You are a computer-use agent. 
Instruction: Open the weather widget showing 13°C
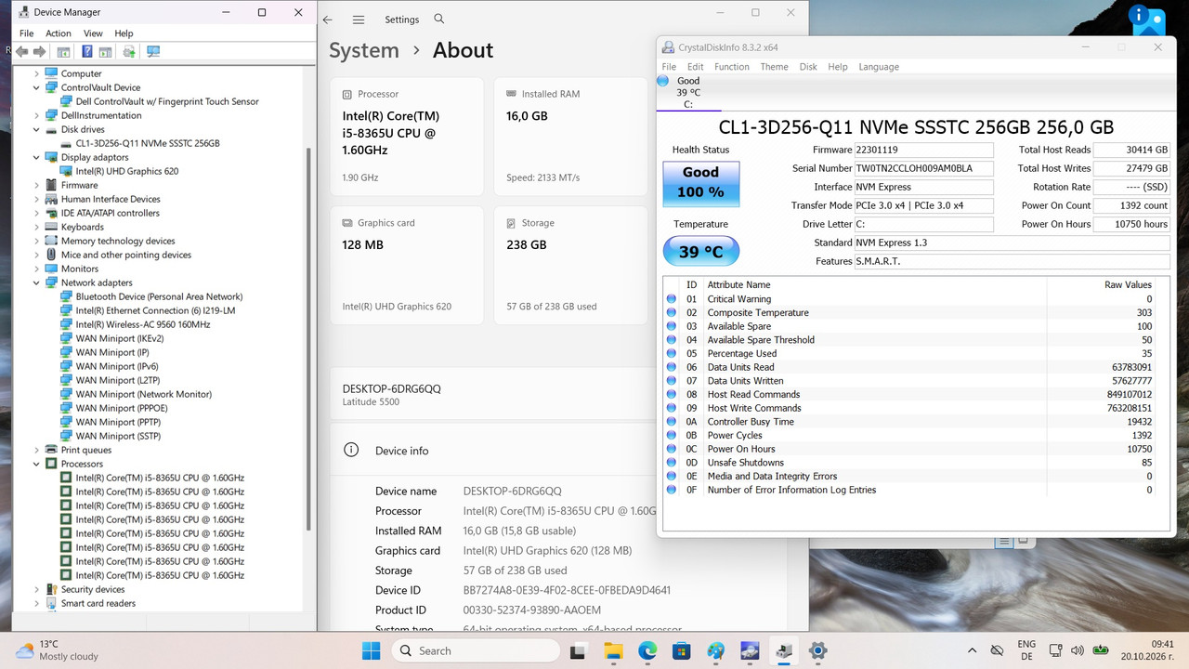[58, 650]
